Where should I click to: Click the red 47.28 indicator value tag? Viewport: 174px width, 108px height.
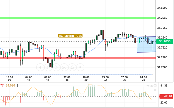(x=166, y=96)
